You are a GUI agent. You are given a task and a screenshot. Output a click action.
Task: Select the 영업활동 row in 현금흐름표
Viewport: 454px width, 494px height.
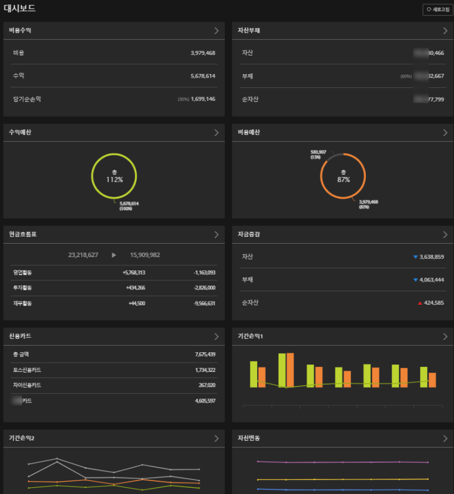click(x=114, y=272)
